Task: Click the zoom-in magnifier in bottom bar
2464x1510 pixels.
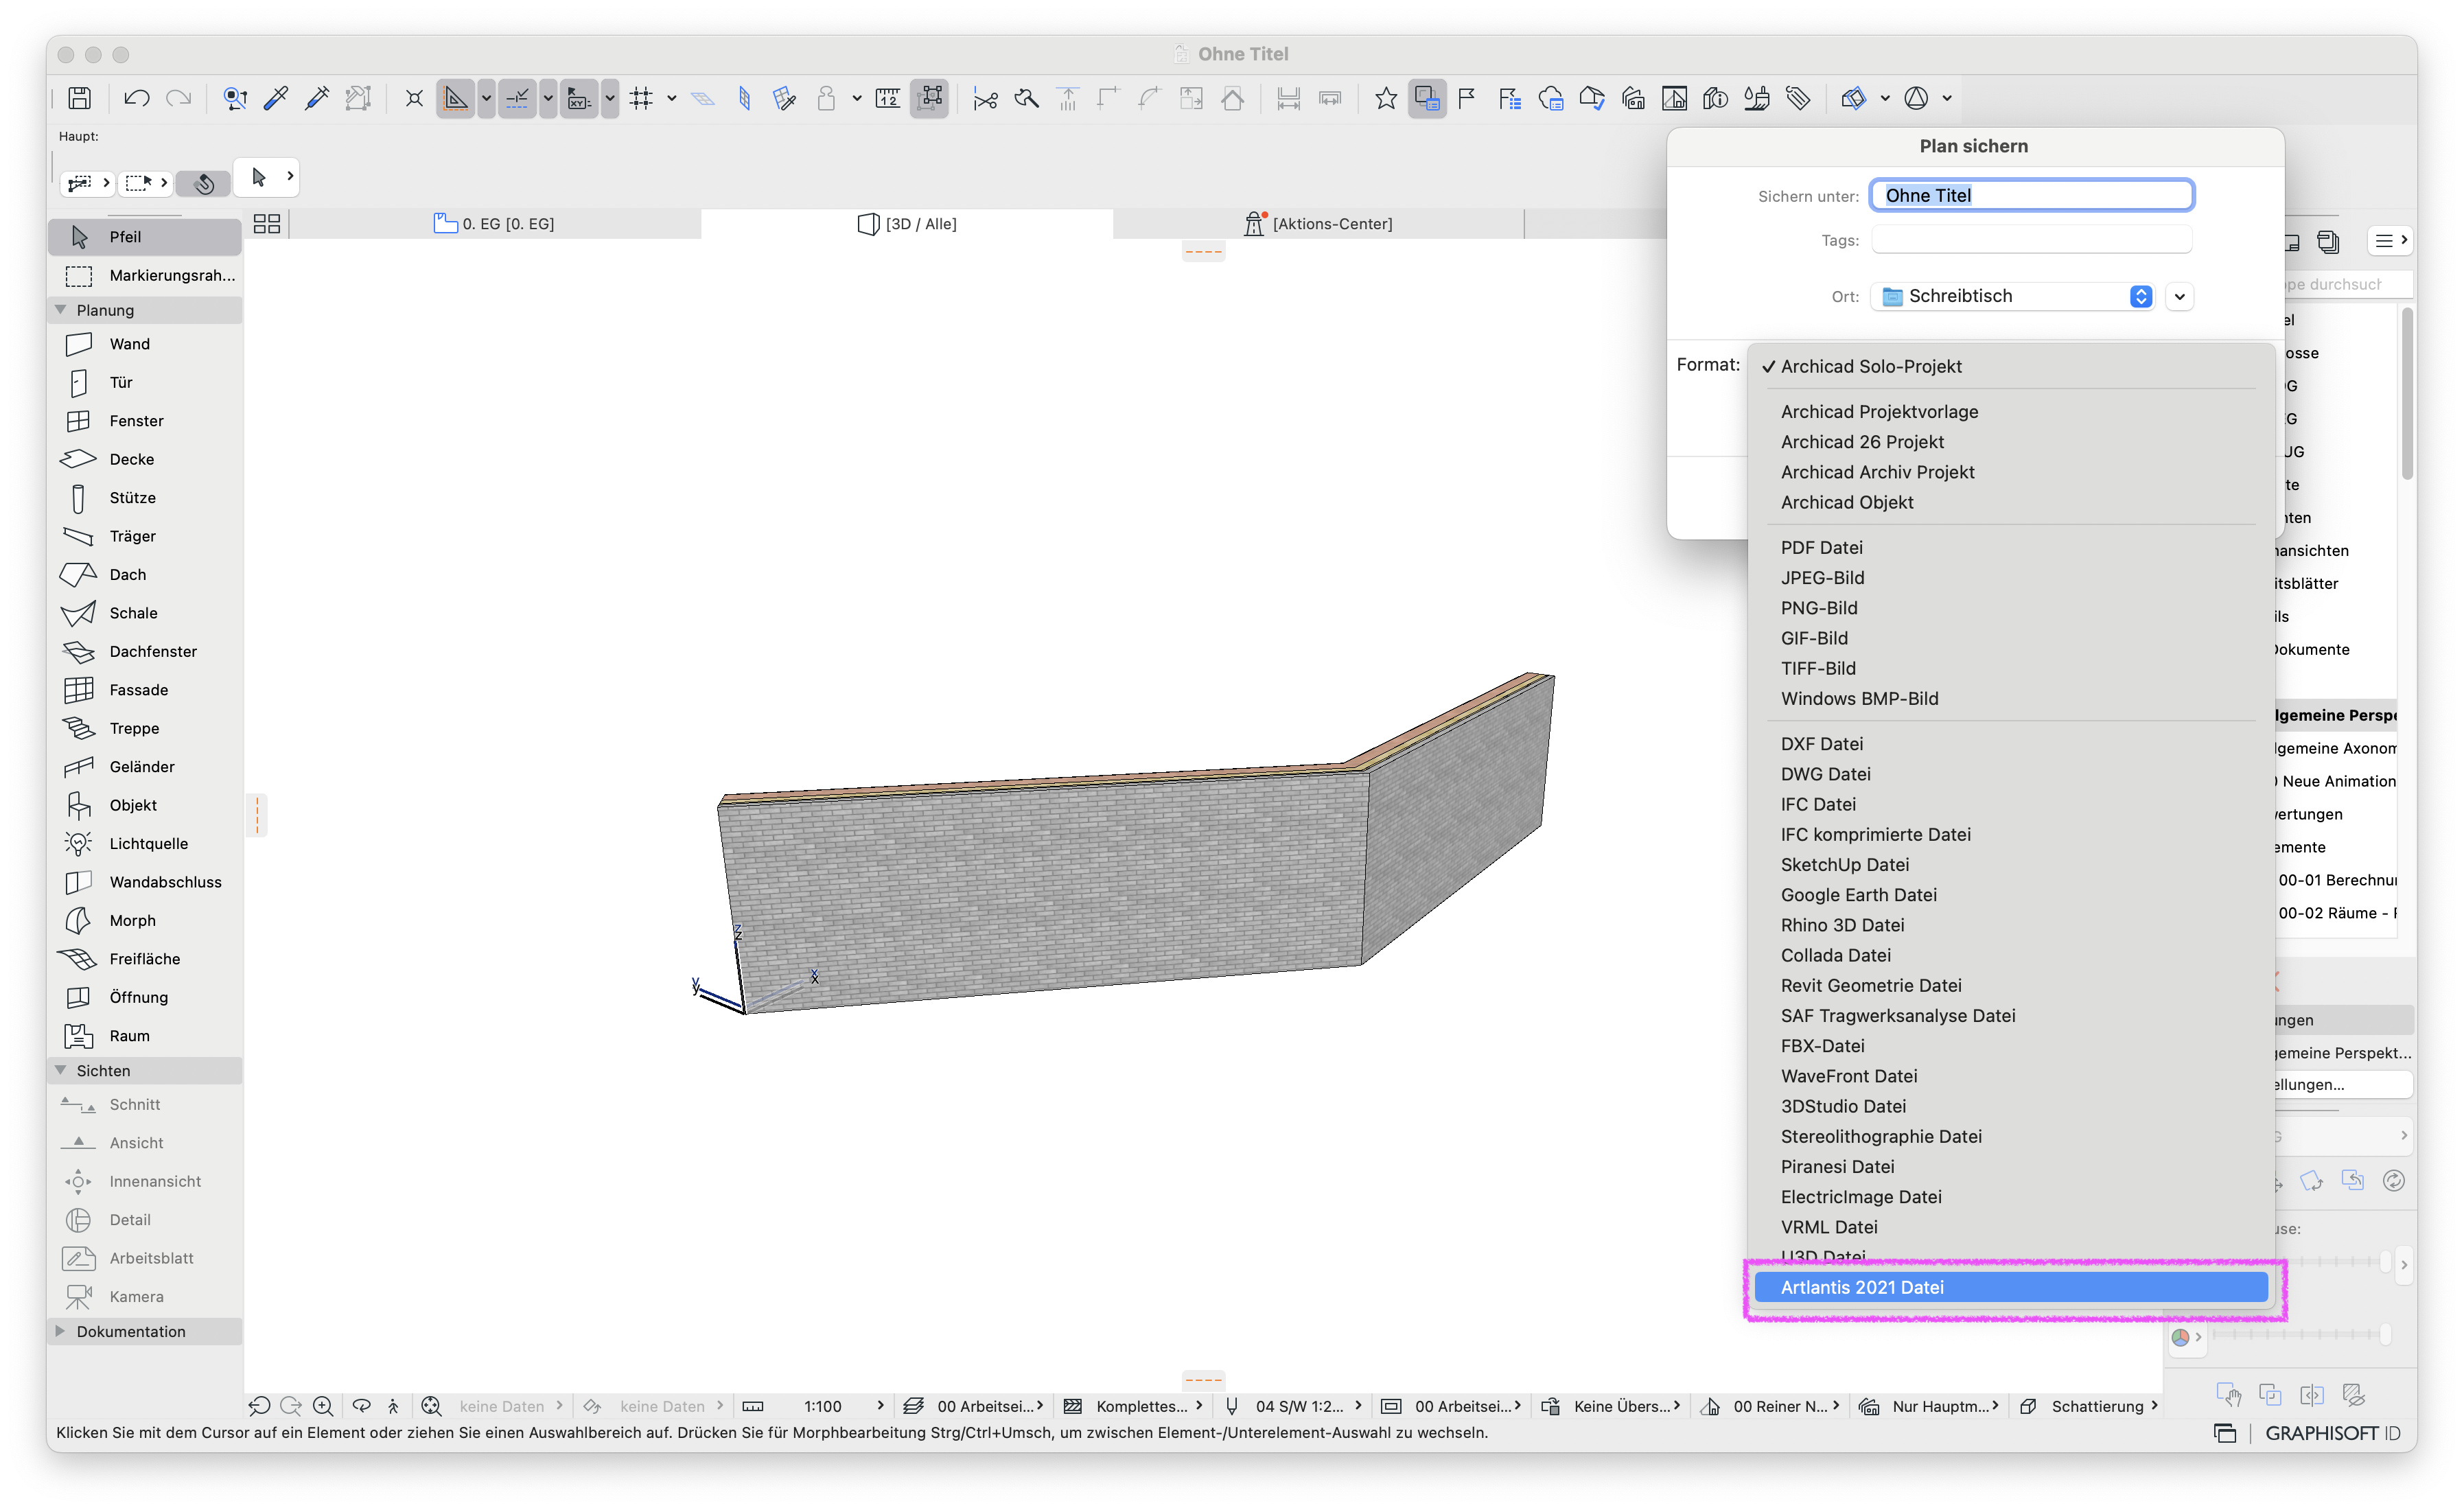Action: tap(323, 1406)
